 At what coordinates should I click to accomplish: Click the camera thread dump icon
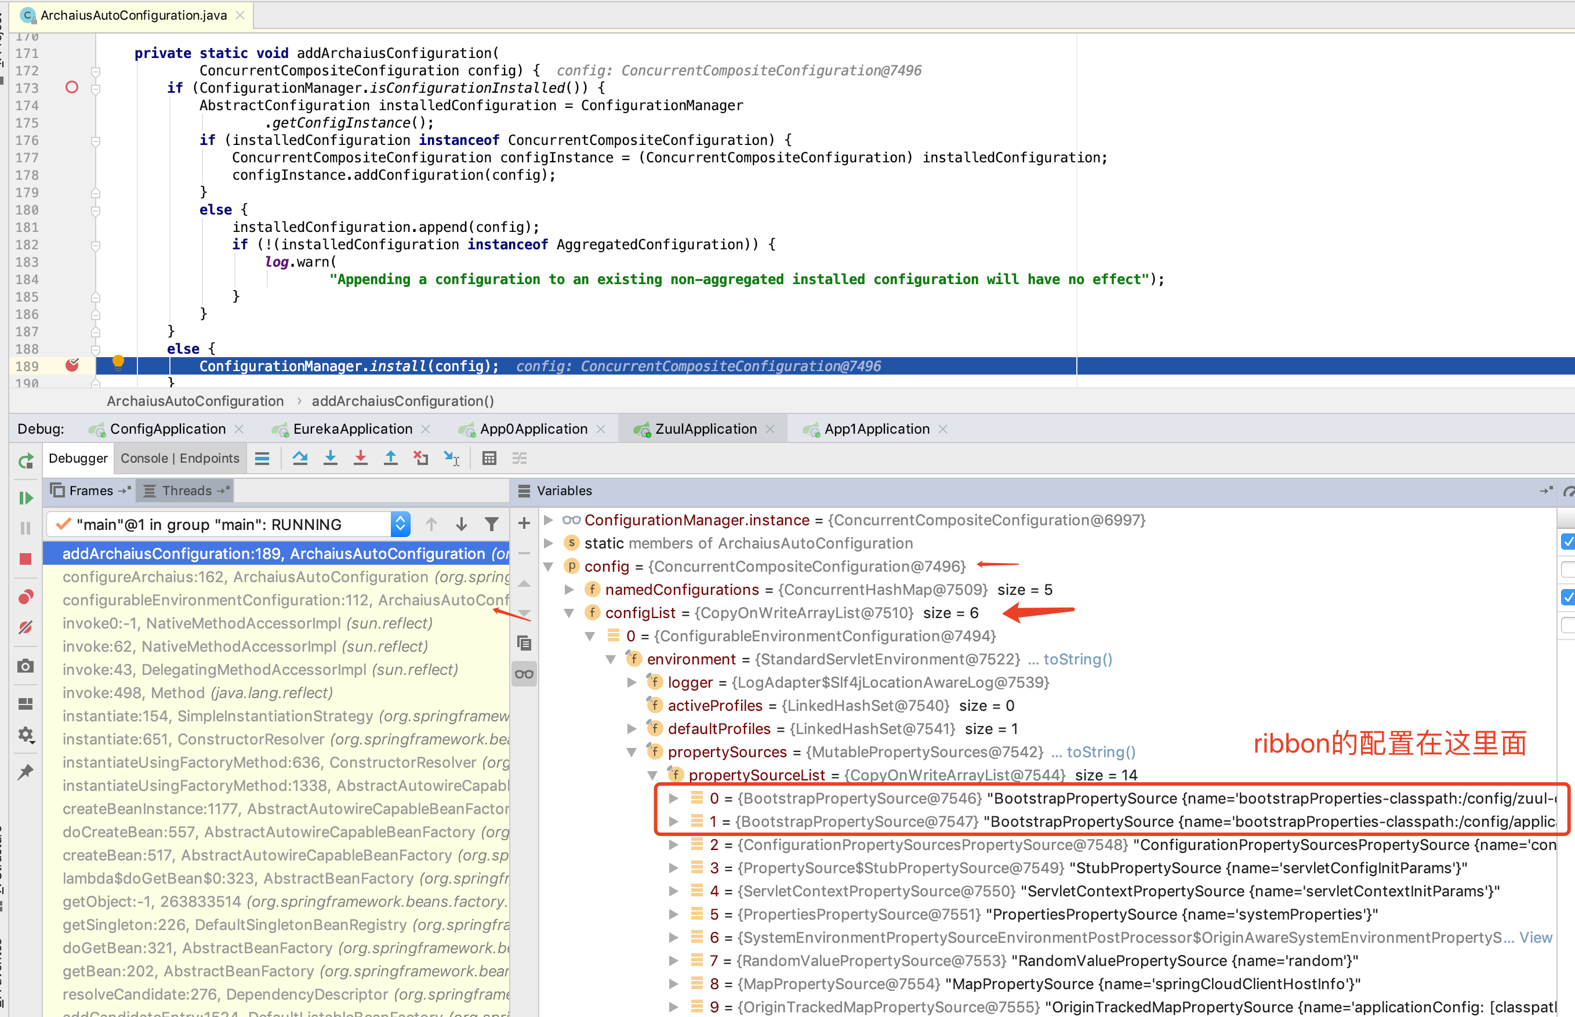[x=26, y=666]
